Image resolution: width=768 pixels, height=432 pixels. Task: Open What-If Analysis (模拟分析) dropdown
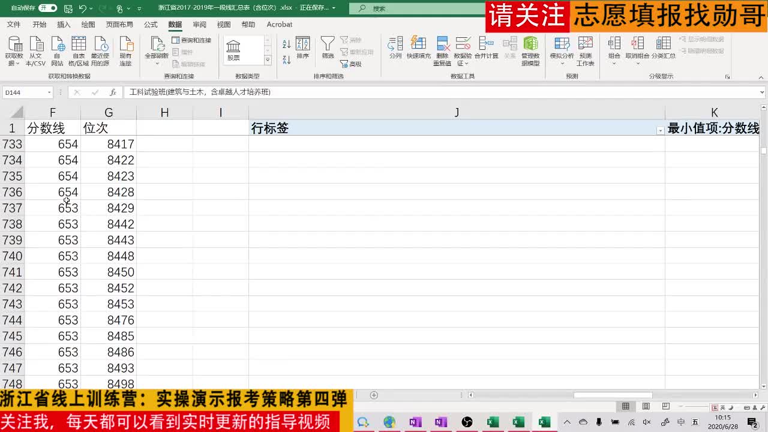click(562, 52)
